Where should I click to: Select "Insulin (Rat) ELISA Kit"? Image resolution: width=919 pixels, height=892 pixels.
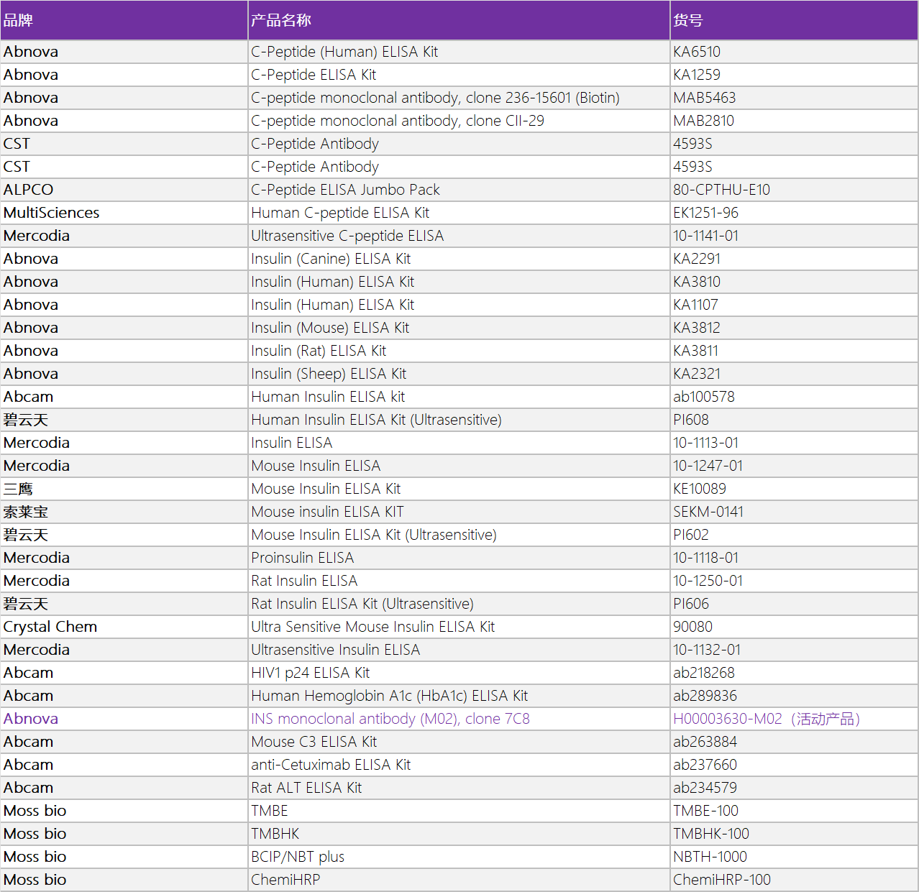(319, 351)
